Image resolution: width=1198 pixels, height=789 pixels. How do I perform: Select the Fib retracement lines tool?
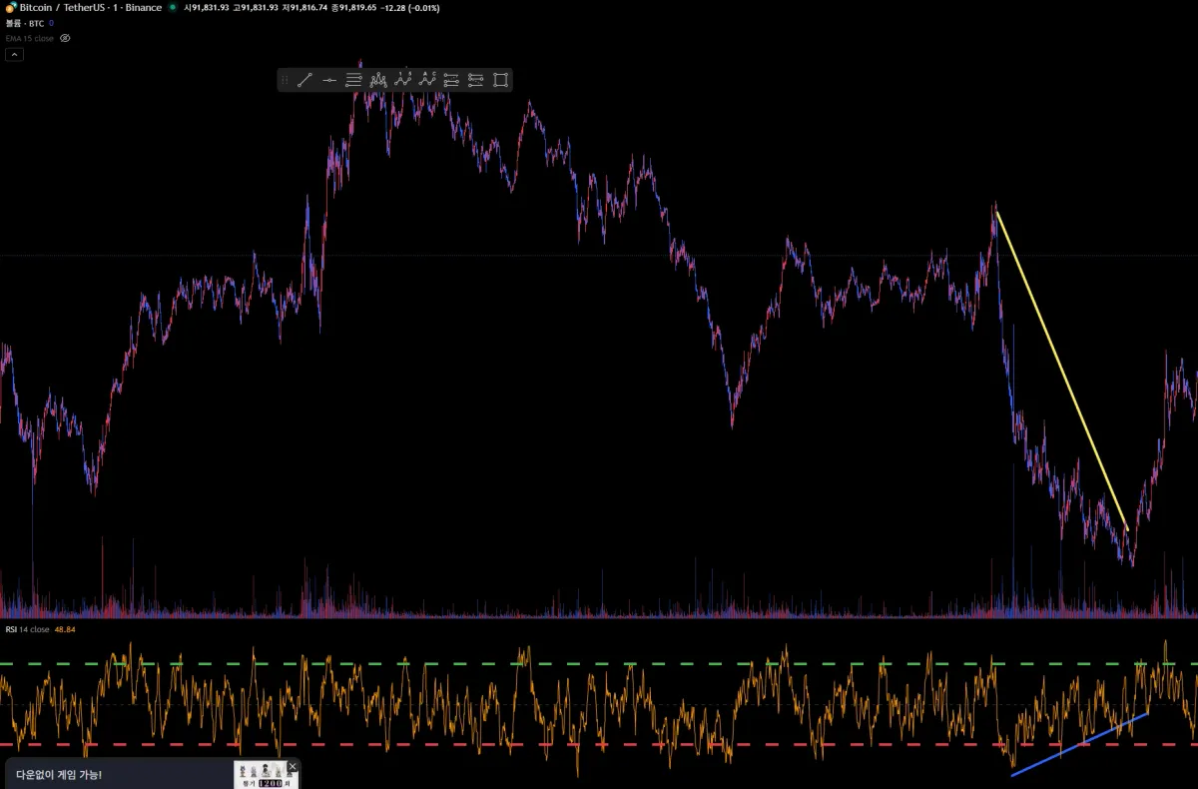point(353,80)
